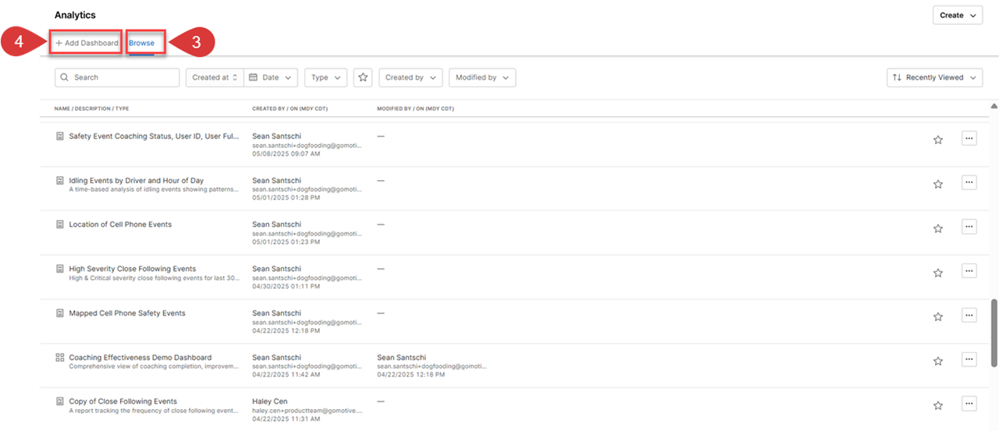
Task: Click the Add Dashboard button
Action: [87, 43]
